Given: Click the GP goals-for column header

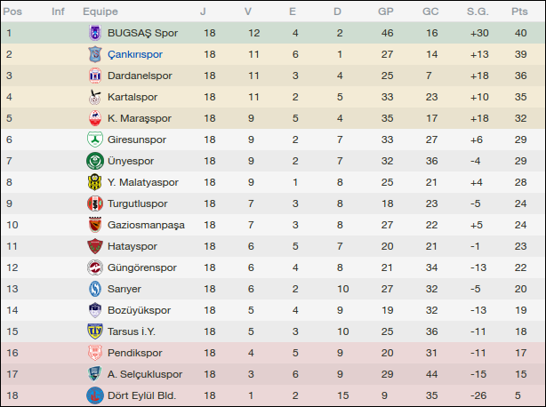Looking at the screenshot, I should (x=386, y=12).
